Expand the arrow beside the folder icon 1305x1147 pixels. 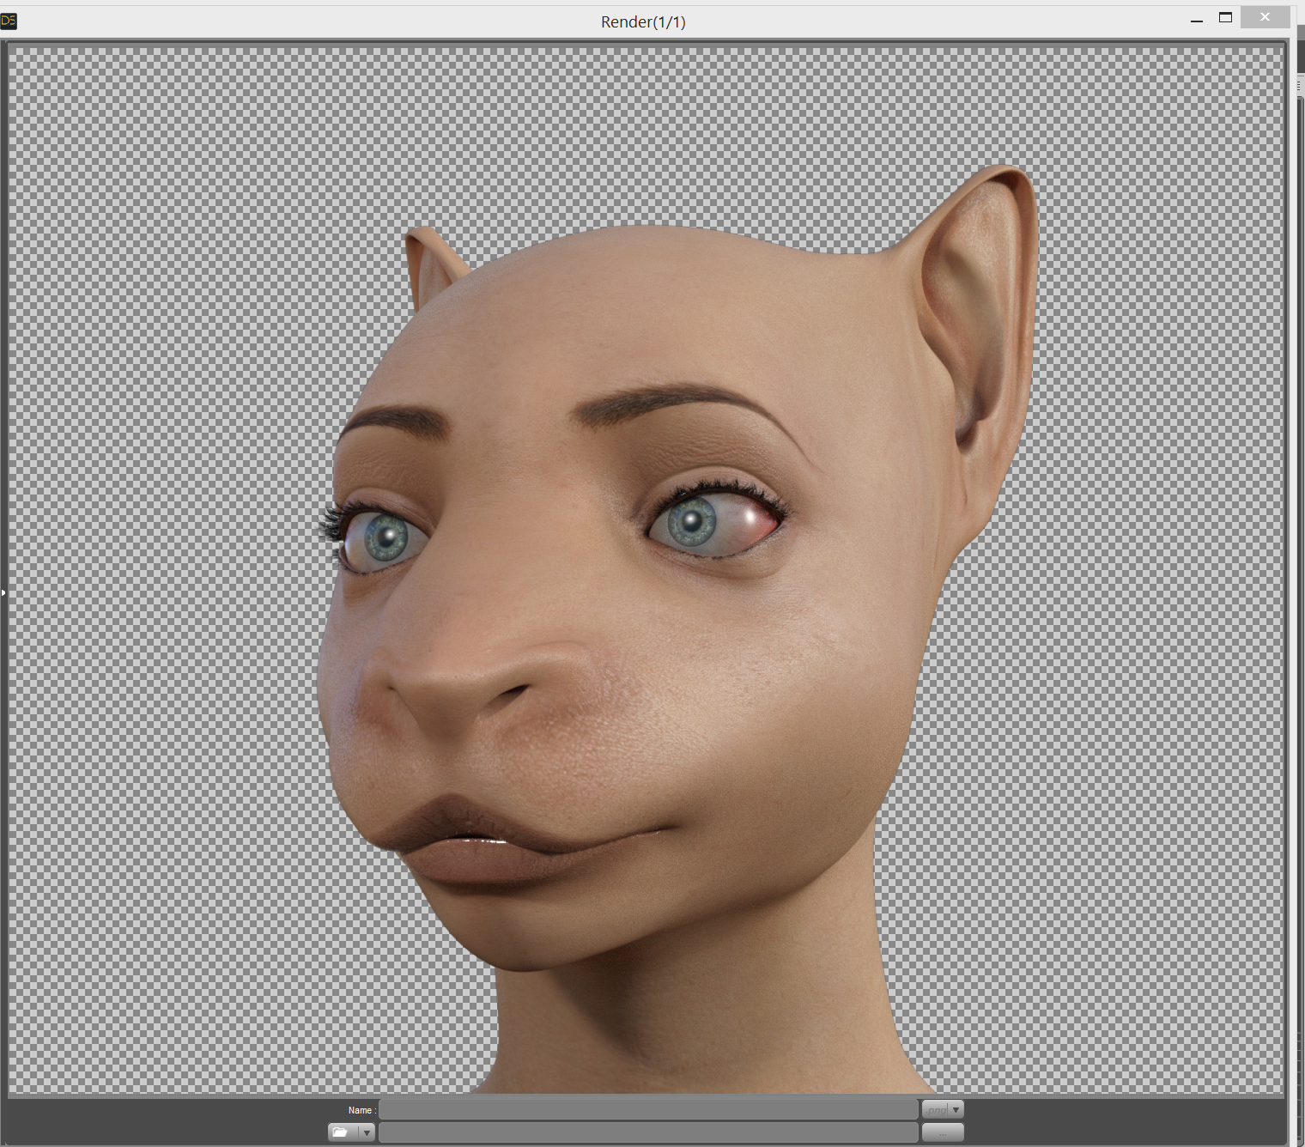[367, 1132]
